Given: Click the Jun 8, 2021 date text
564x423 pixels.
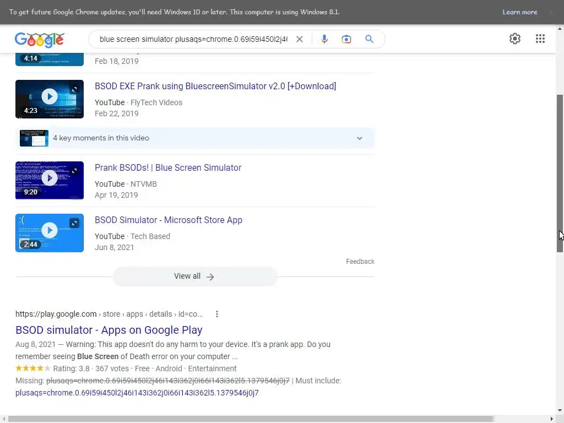Looking at the screenshot, I should [x=114, y=247].
